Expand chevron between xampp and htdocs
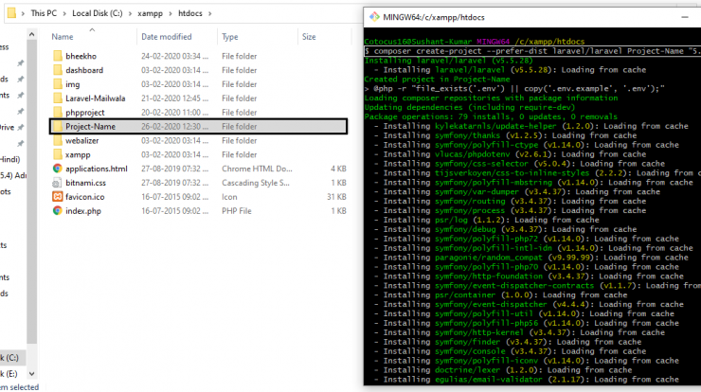Viewport: 701px width, 392px height. (x=171, y=14)
